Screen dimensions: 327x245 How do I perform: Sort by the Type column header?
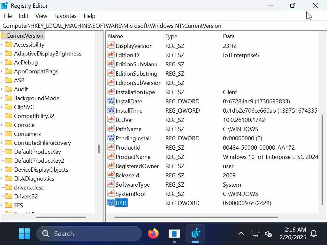coord(192,36)
